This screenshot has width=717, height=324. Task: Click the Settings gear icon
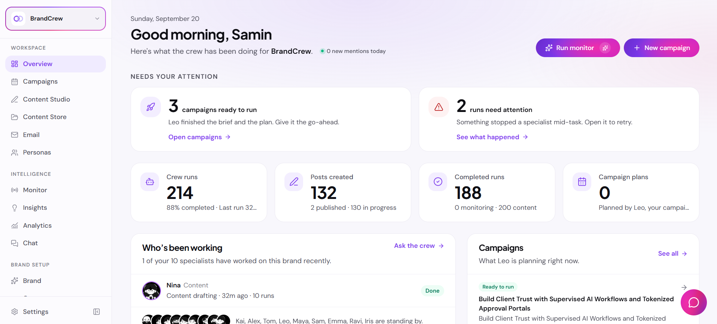[x=15, y=312]
